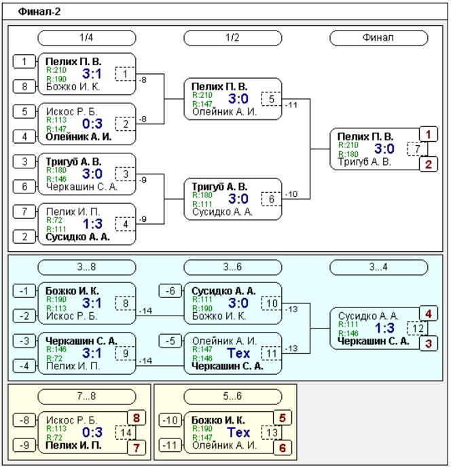Select the 1/2 round header
453x469 pixels.
point(233,38)
